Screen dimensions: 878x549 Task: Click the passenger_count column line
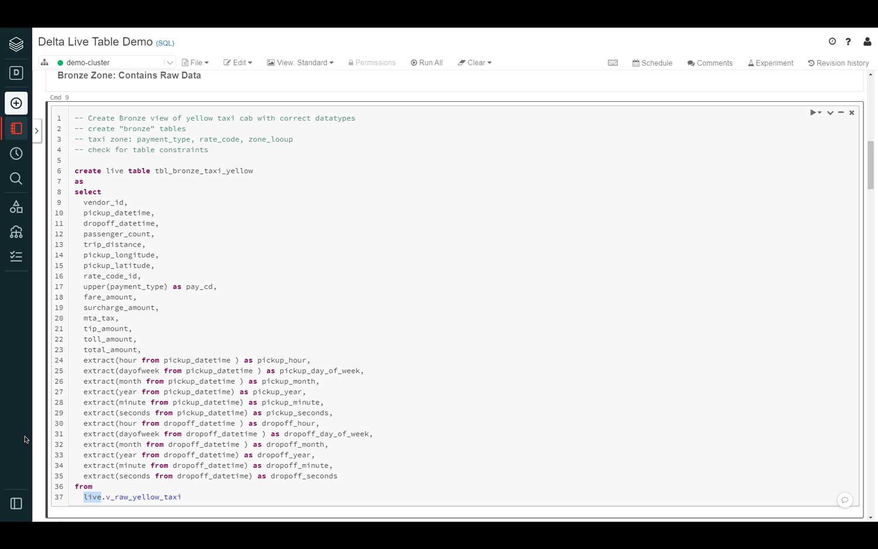119,234
